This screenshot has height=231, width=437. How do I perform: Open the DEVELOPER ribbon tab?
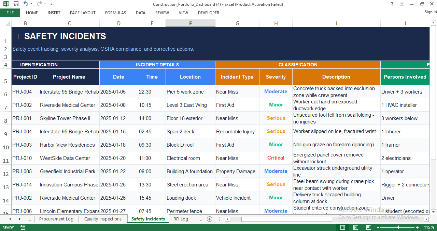tap(209, 13)
